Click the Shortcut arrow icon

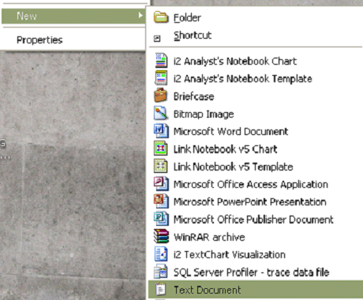[157, 39]
